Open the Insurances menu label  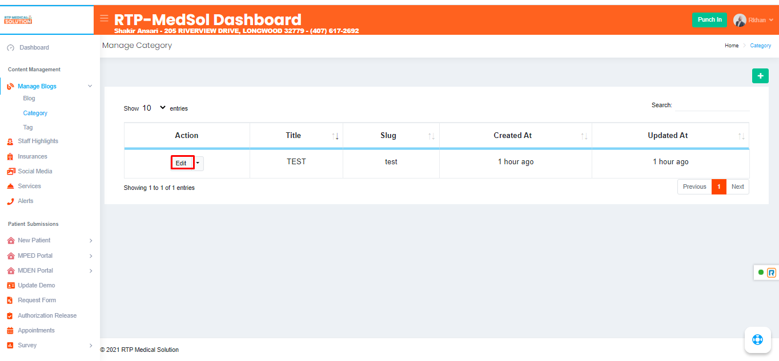pyautogui.click(x=33, y=157)
